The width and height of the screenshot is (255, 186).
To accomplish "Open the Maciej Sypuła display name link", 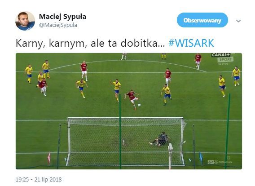I will coord(62,17).
